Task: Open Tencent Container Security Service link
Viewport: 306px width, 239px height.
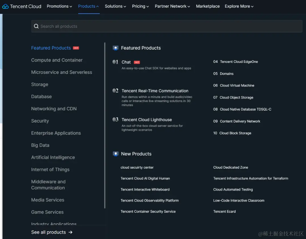Action: click(x=148, y=211)
